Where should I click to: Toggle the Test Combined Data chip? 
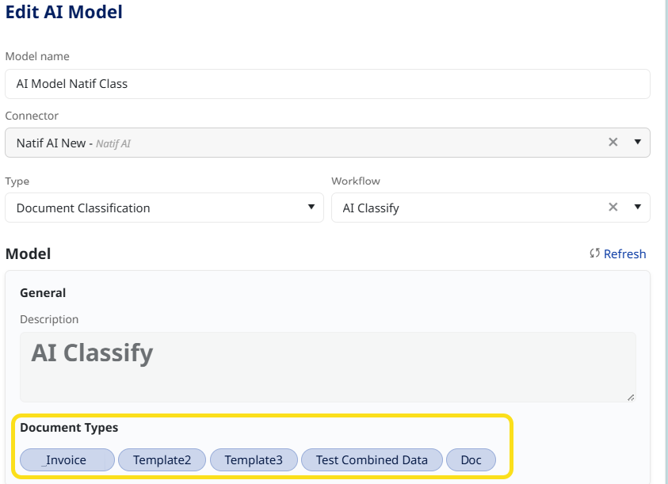(x=372, y=459)
